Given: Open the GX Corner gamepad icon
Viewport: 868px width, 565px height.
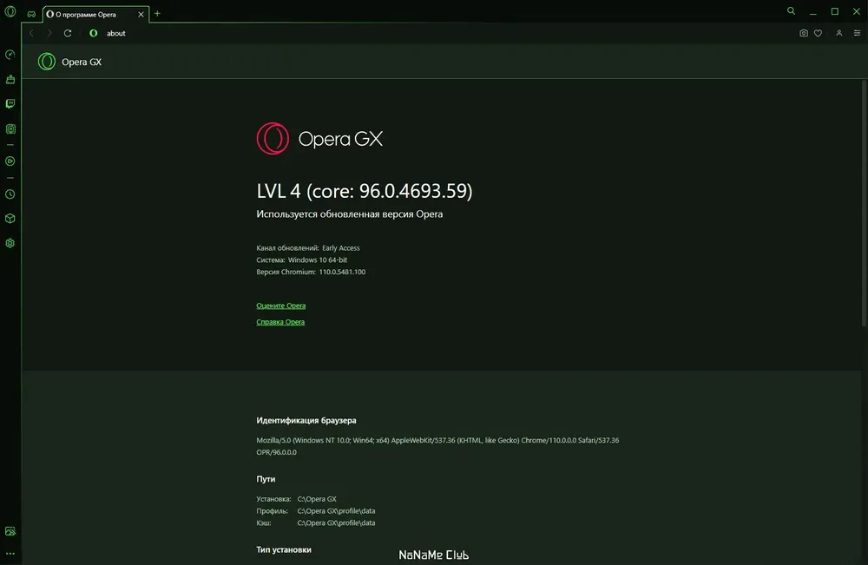Looking at the screenshot, I should (x=31, y=14).
